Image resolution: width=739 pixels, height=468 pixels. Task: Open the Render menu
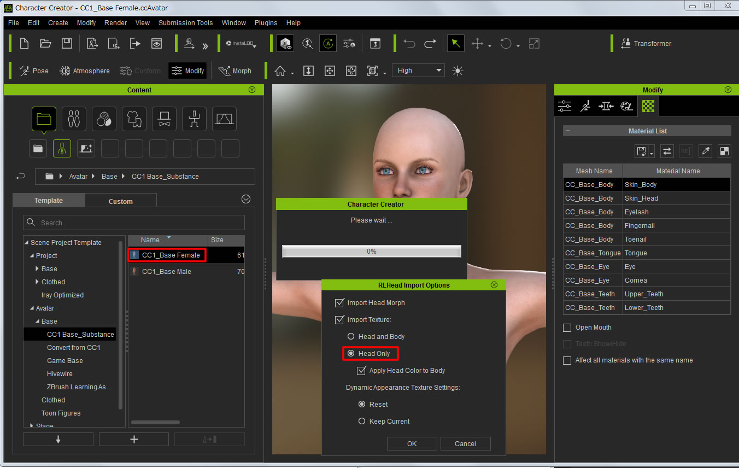pyautogui.click(x=115, y=23)
